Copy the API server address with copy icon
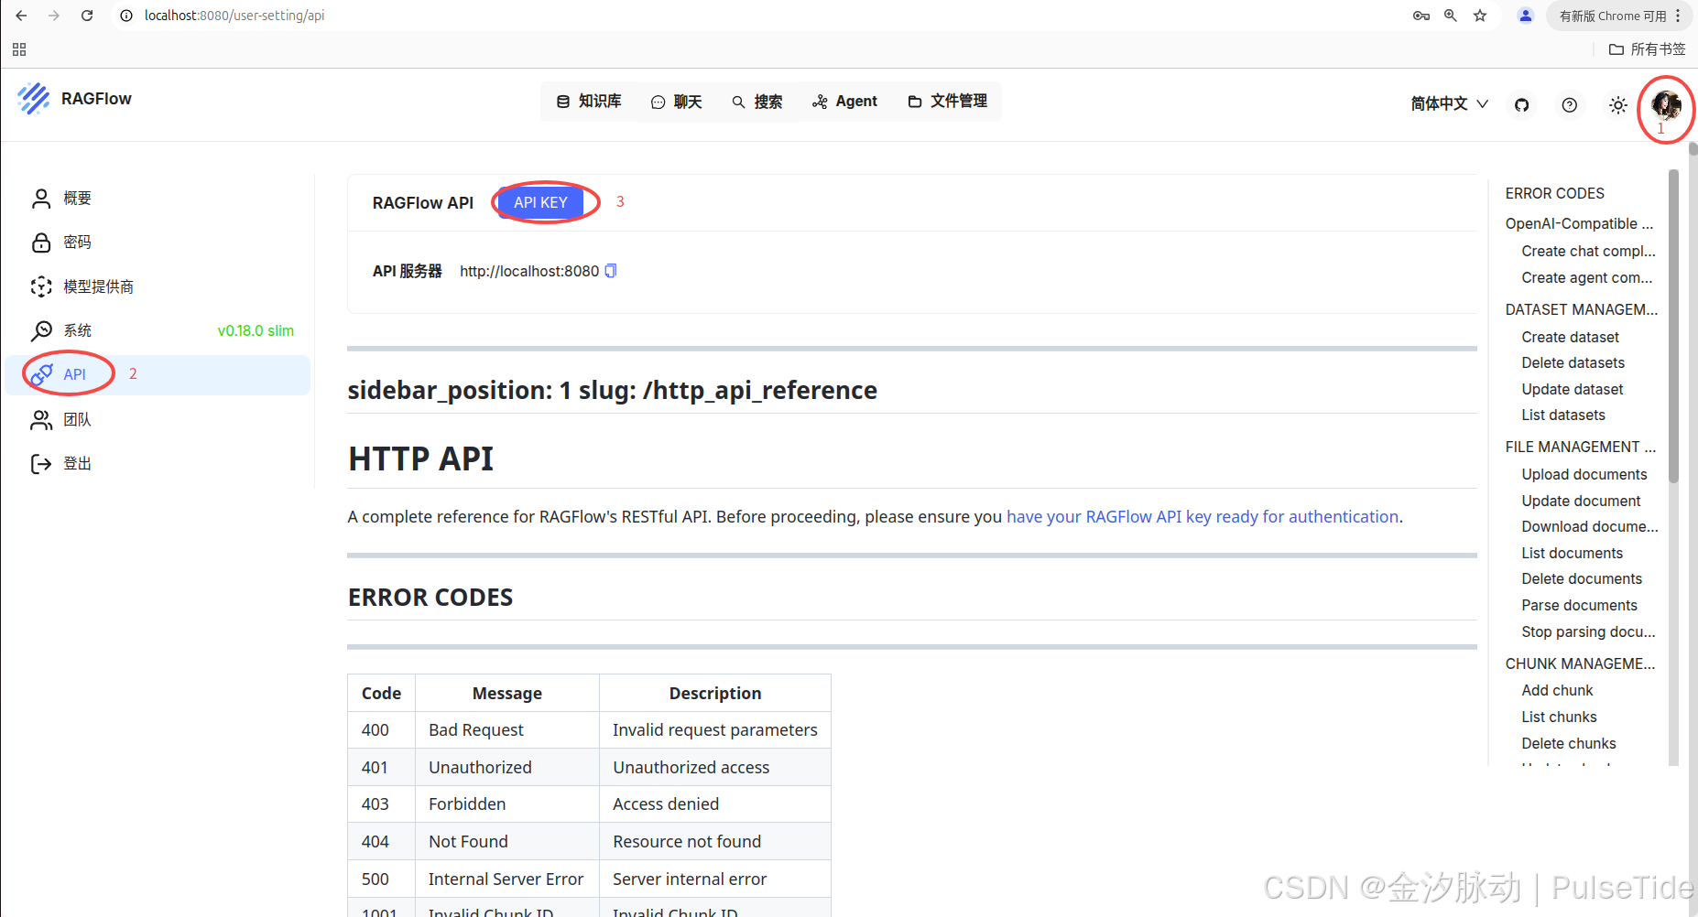The width and height of the screenshot is (1698, 917). pos(610,271)
